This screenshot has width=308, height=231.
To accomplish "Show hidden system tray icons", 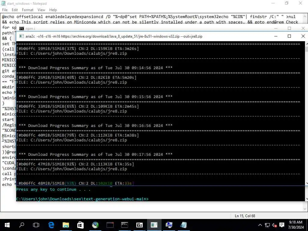I will tap(260, 225).
